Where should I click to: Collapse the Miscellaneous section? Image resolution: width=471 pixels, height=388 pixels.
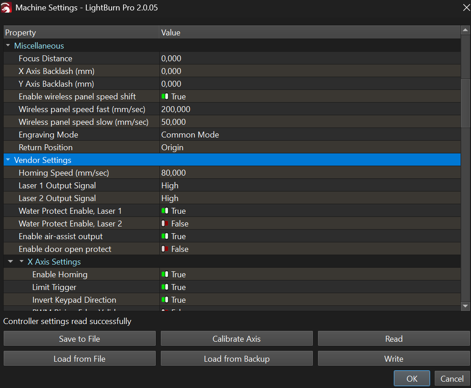tap(8, 46)
